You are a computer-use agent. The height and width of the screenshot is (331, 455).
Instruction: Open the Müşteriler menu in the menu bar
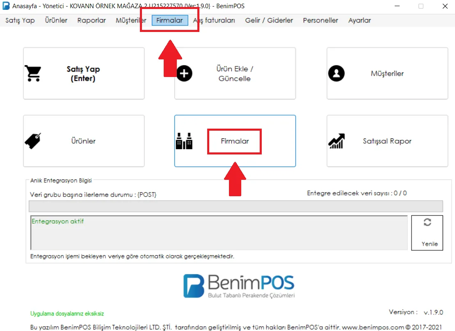[131, 20]
